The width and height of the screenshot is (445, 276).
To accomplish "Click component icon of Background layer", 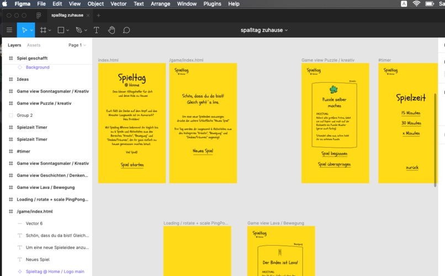I will coord(20,67).
